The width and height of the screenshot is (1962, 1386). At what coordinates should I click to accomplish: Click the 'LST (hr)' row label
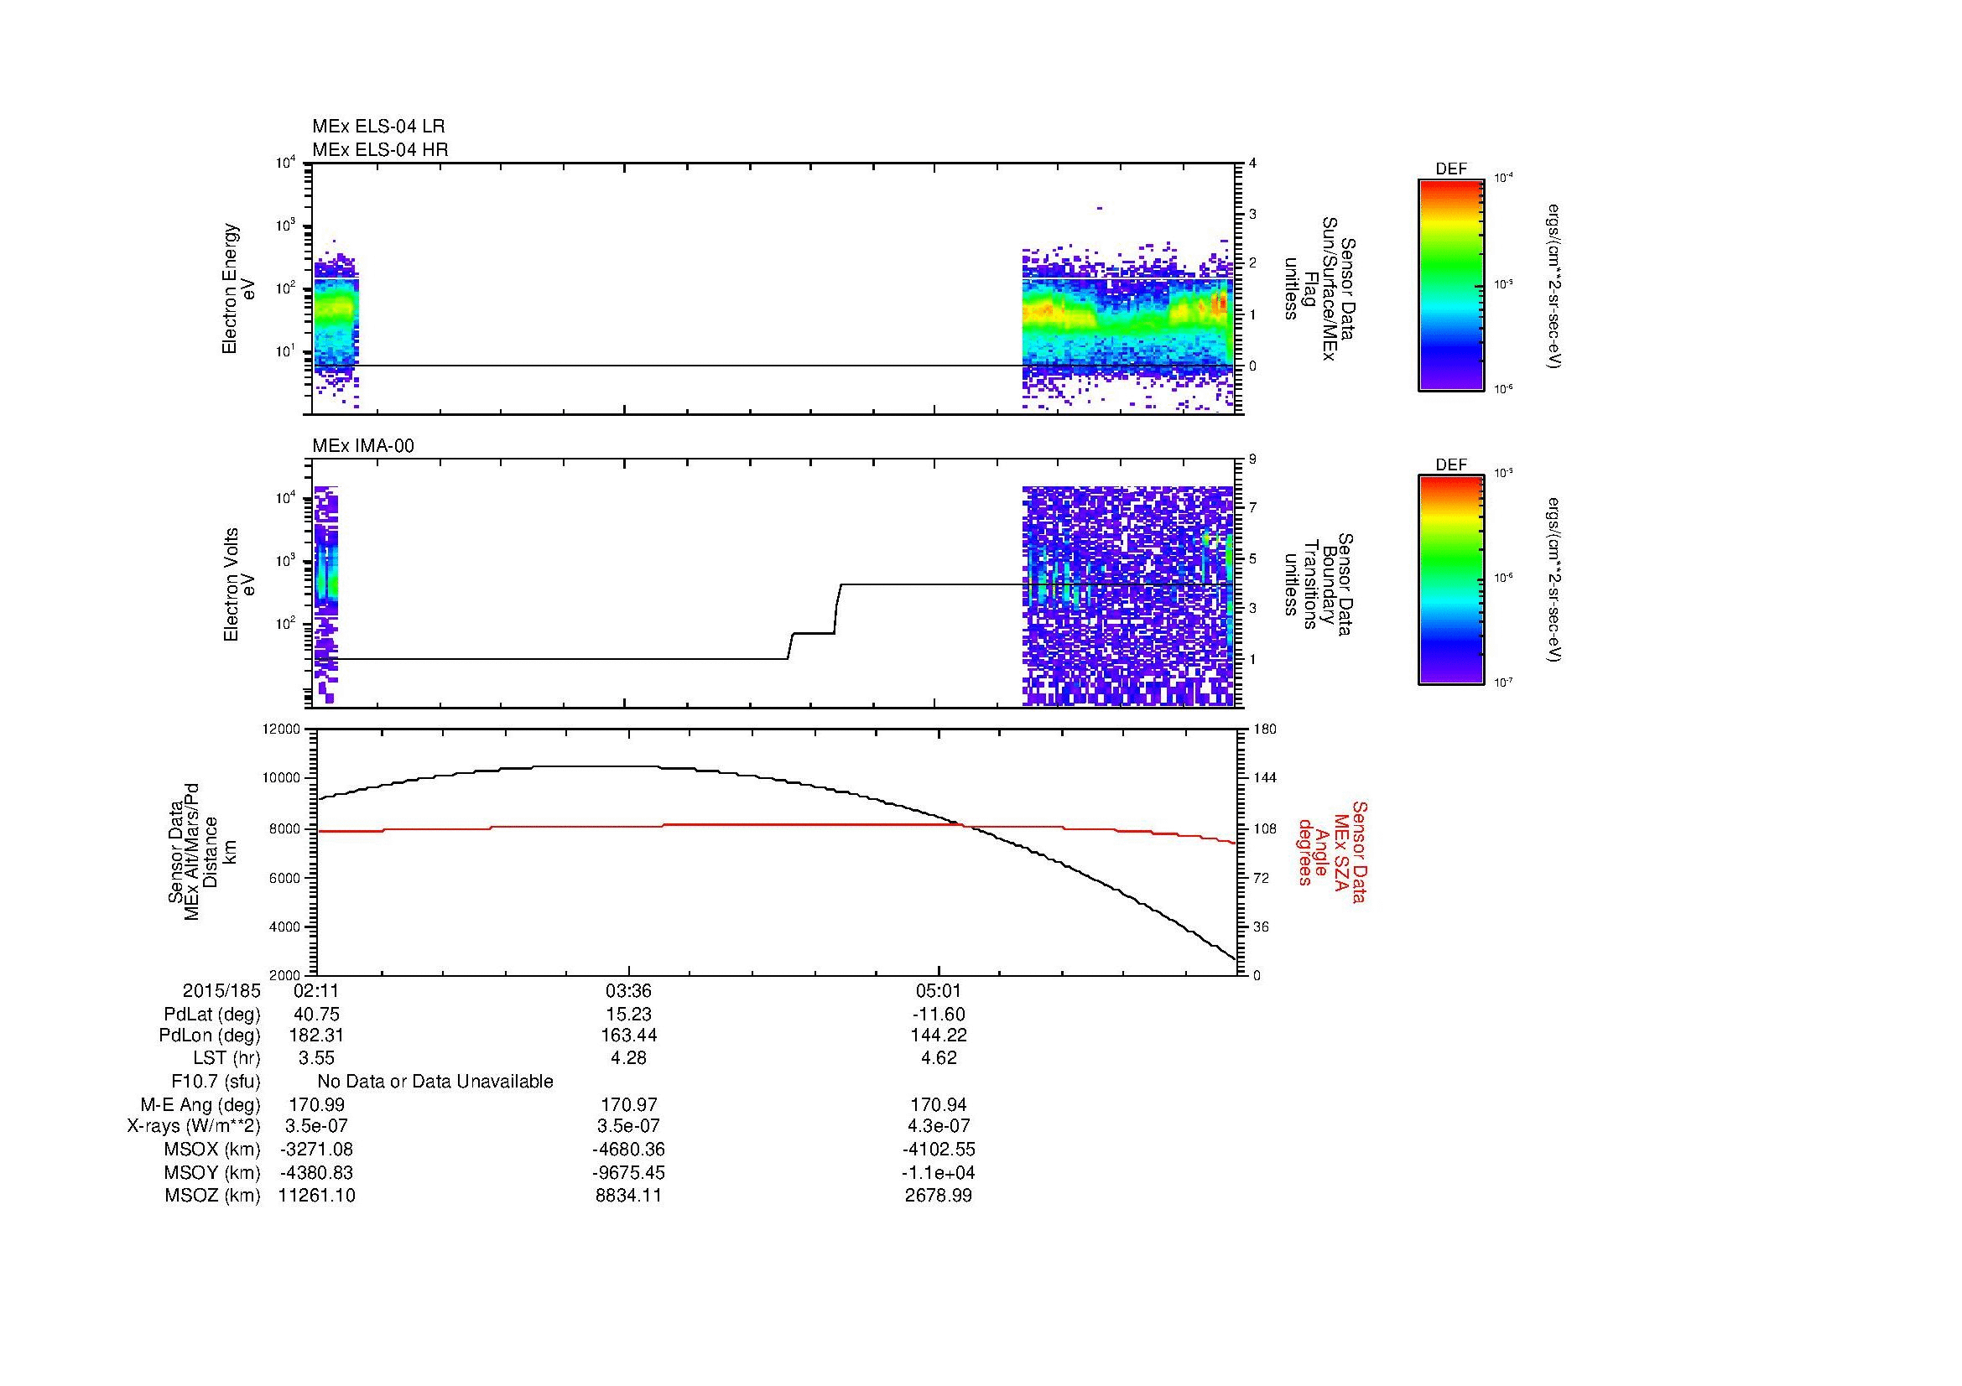[x=226, y=1058]
